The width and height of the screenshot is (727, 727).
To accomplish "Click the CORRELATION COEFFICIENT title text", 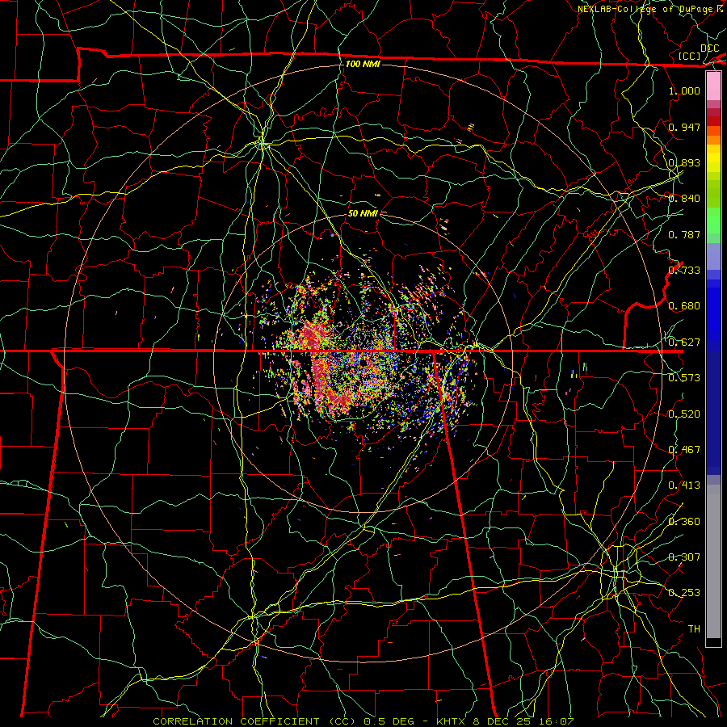I will [x=236, y=721].
